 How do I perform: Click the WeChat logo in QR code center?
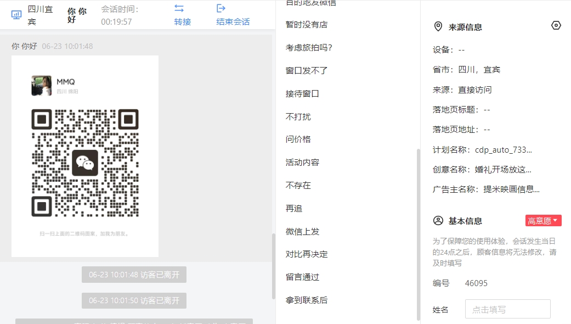85,163
